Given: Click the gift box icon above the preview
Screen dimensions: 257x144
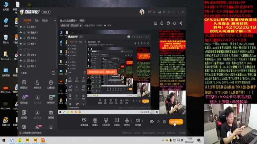Looking at the screenshot, I should click(155, 23).
